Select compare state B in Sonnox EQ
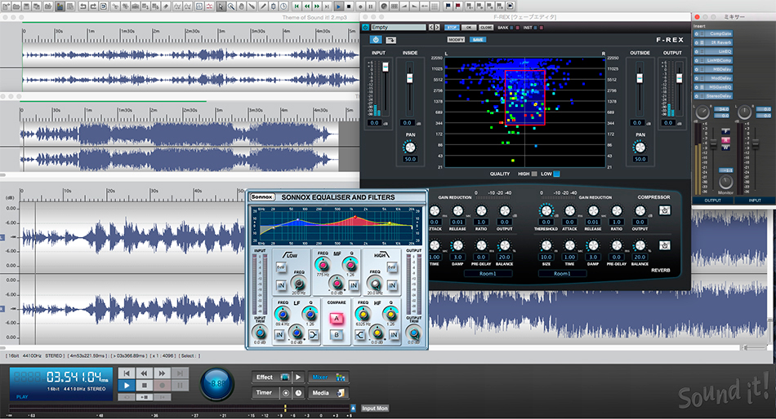This screenshot has height=419, width=776. [x=337, y=335]
